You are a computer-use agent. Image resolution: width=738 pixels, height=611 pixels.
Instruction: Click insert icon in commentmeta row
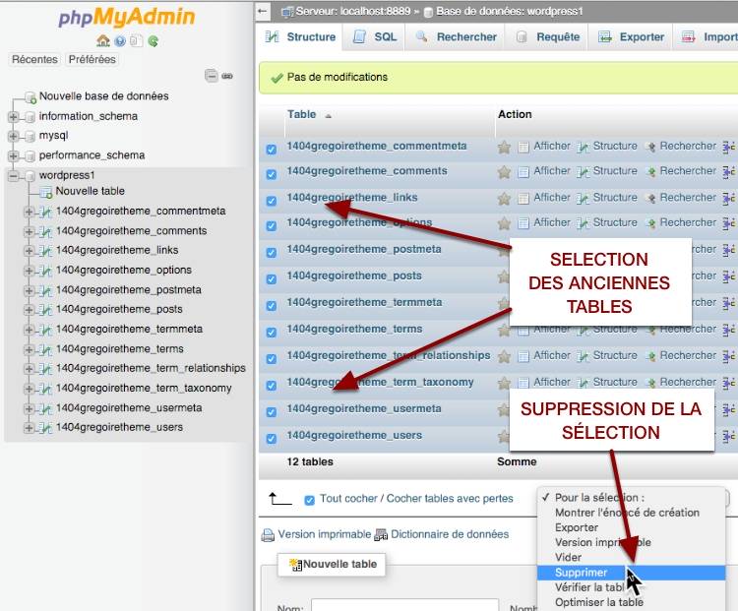pyautogui.click(x=729, y=147)
